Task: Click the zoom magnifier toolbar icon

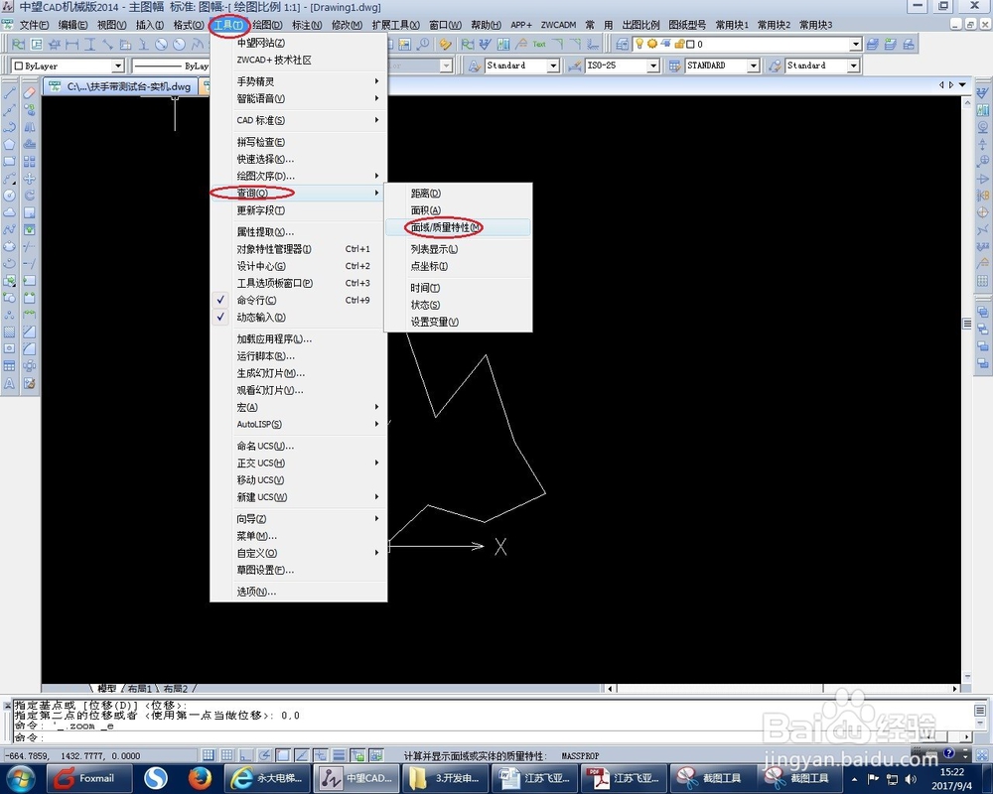Action: pyautogui.click(x=422, y=44)
